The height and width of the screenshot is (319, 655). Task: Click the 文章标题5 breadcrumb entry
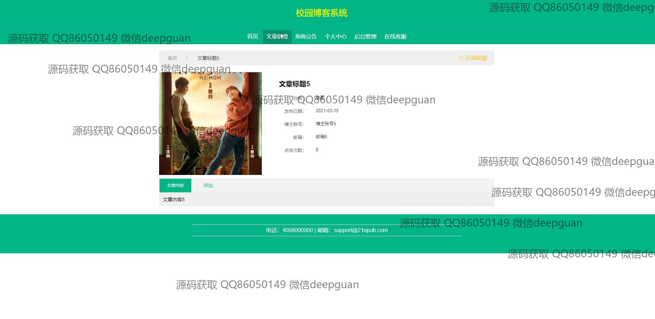(208, 58)
